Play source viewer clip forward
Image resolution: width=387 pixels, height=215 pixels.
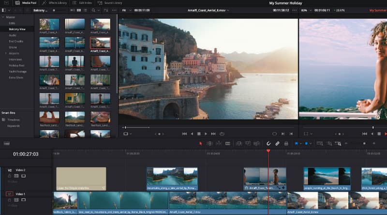[x=206, y=134]
